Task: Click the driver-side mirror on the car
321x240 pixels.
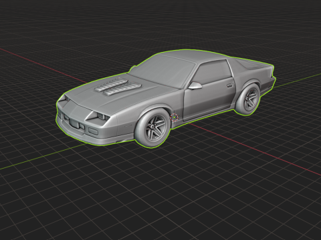Action: (x=195, y=85)
